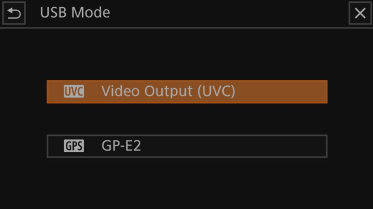Go back using the return arrow icon
Image resolution: width=373 pixels, height=209 pixels.
pos(14,13)
